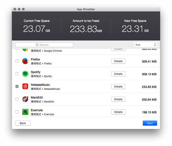This screenshot has height=146, width=172.
Task: Check the Evernote checkbox
Action: click(x=17, y=112)
